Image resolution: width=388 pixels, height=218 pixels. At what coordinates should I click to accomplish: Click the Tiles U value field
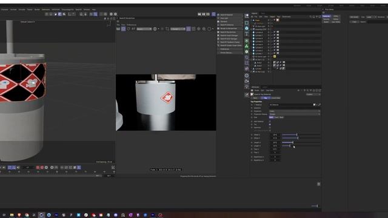point(275,149)
